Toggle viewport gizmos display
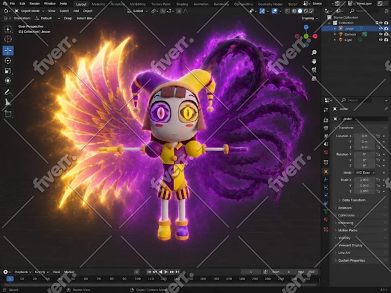Screen dimensions: 391x293 [262, 11]
